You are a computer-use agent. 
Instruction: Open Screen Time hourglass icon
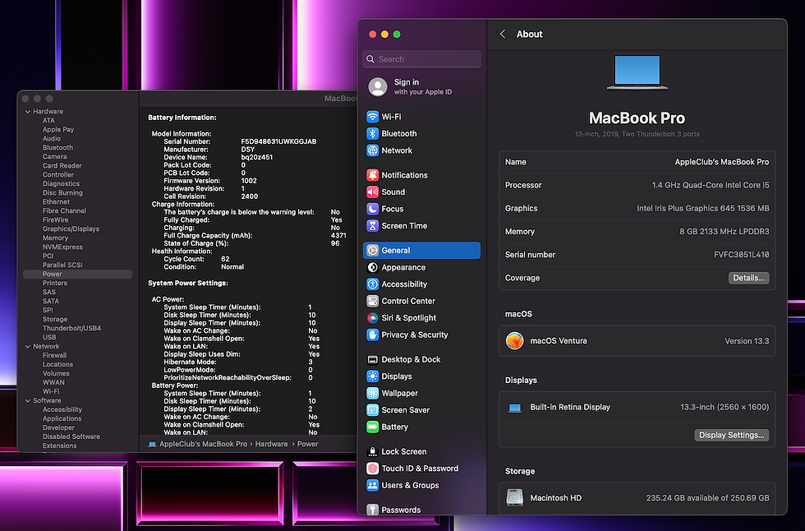tap(372, 226)
